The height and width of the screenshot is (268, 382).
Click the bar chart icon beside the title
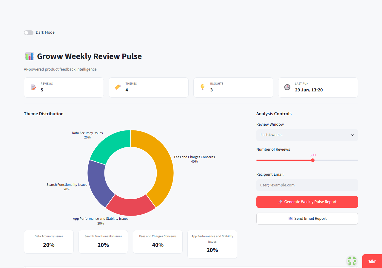29,56
